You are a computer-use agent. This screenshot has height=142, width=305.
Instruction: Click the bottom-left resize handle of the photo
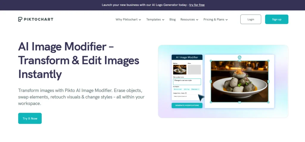pos(211,102)
